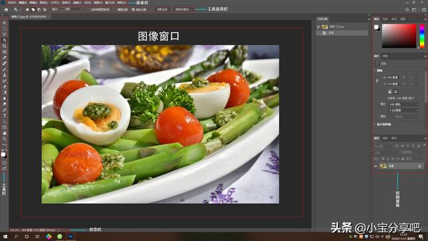The image size is (428, 241).
Task: Open the 滤镜 menu
Action: (x=78, y=3)
